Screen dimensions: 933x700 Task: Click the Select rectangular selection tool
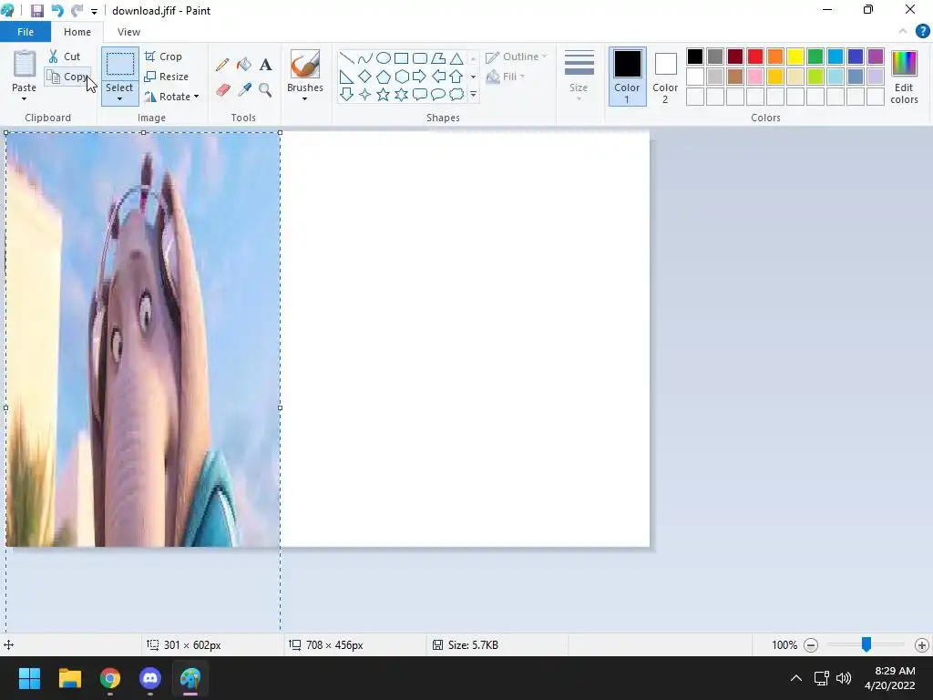[x=119, y=65]
